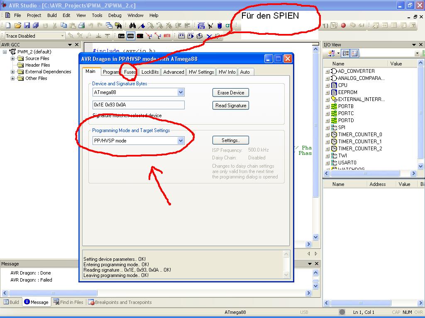The width and height of the screenshot is (425, 318).
Task: Save all files with the stacked disks icon
Action: point(36,25)
